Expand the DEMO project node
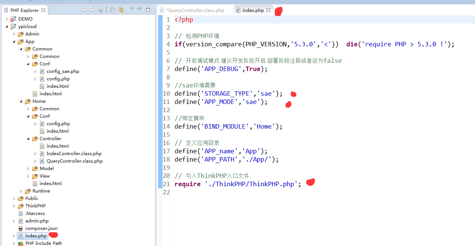This screenshot has height=246, width=475. point(7,19)
